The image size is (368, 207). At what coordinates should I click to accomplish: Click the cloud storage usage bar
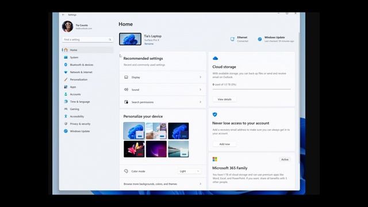pos(251,89)
